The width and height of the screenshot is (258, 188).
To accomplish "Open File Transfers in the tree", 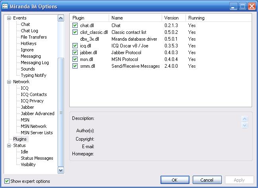I will pos(34,37).
